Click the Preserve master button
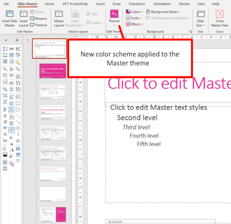 click(39, 25)
